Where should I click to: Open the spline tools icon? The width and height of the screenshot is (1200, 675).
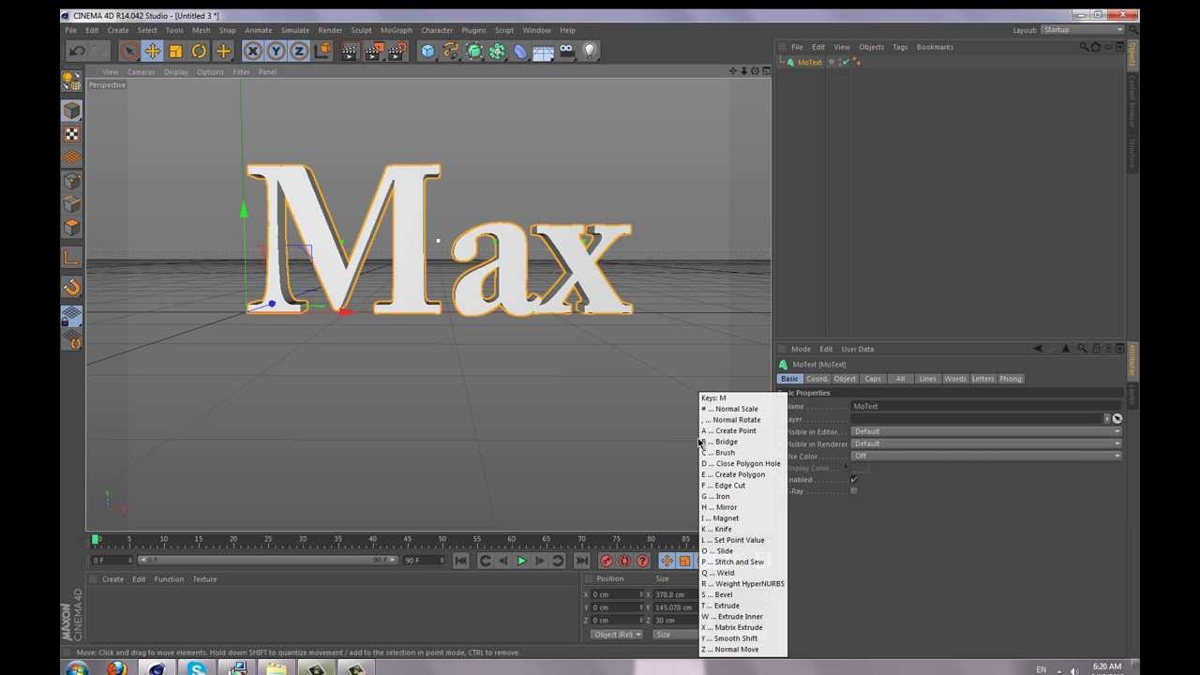point(451,52)
